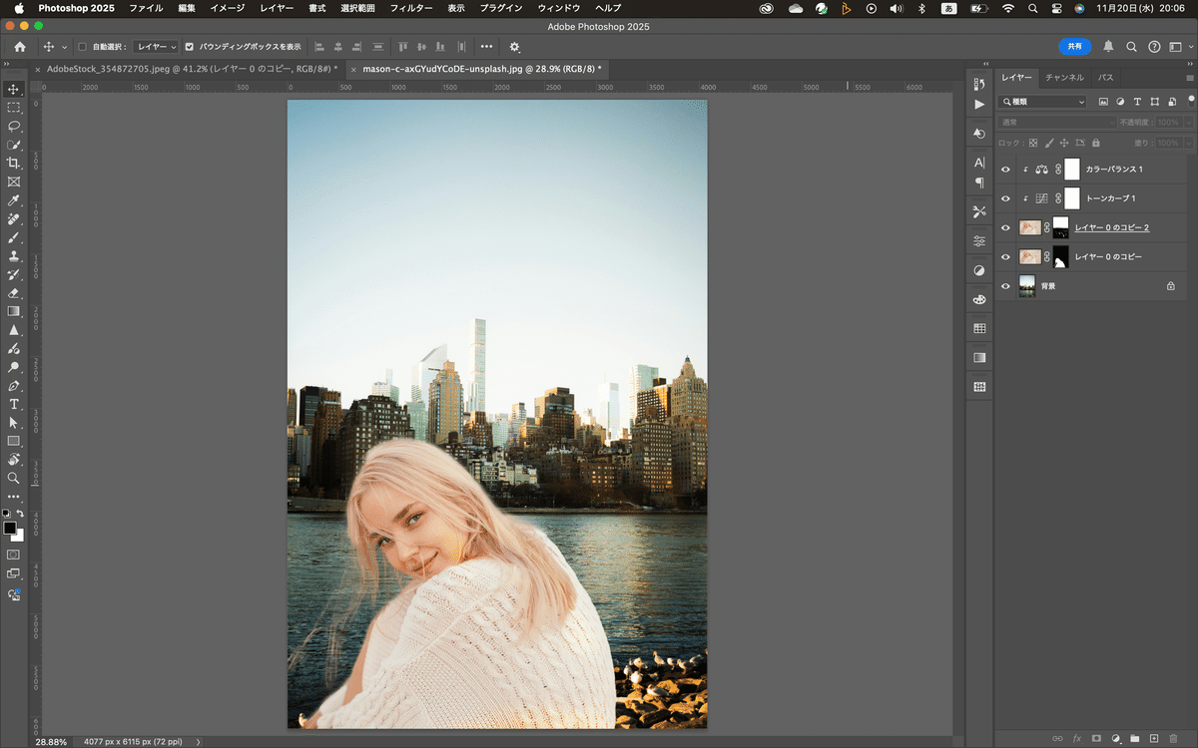
Task: Open the Paragraph panel icon
Action: (979, 183)
